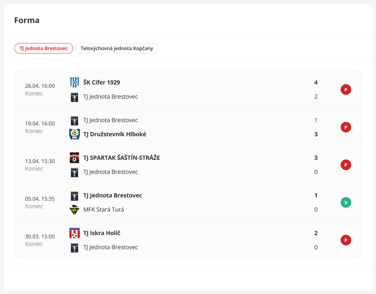Click TJ Jednota Brestovec name in 19.04. match
Screen dimensions: 376x294
tap(111, 120)
